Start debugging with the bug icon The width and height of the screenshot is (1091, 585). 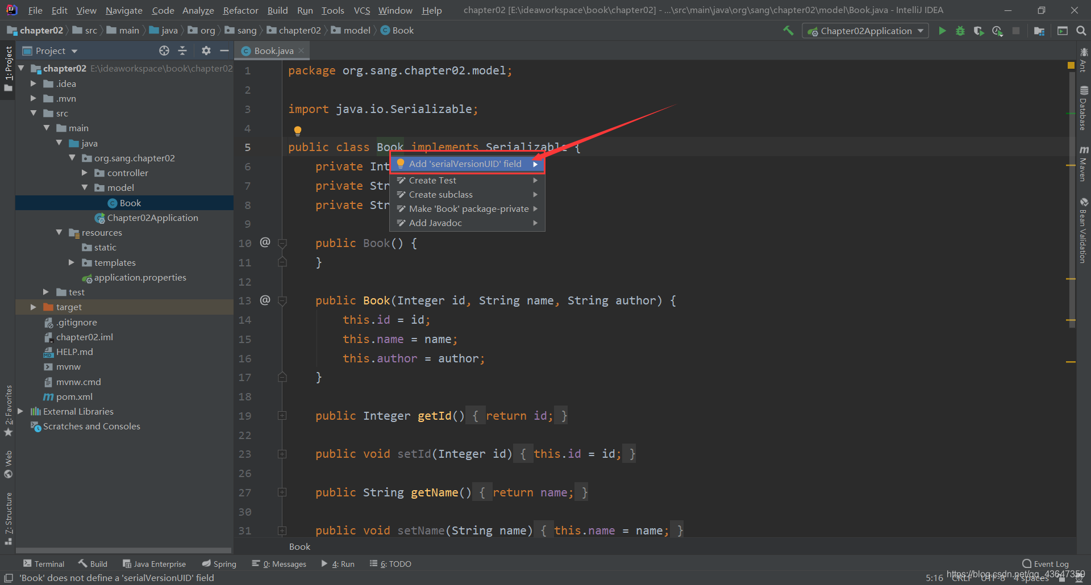pos(960,31)
